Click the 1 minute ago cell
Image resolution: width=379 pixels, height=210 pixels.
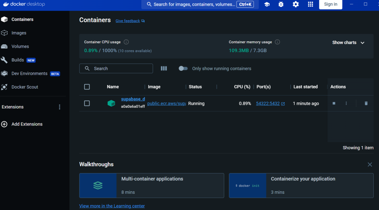click(x=306, y=104)
